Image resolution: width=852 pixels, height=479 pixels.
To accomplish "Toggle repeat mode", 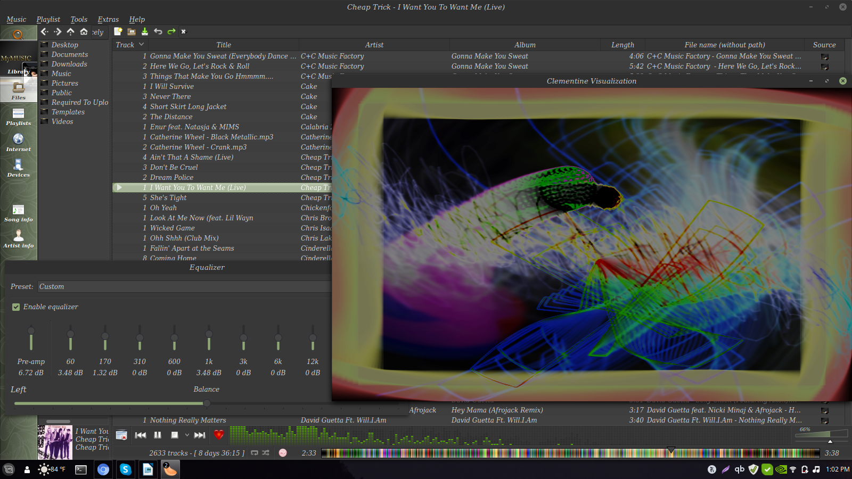I will (255, 453).
